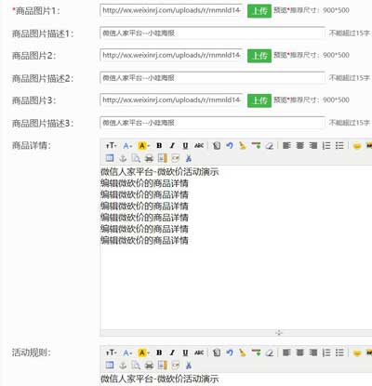Click print icon in 商品详情 editor toolbar
The height and width of the screenshot is (386, 372).
click(x=149, y=158)
